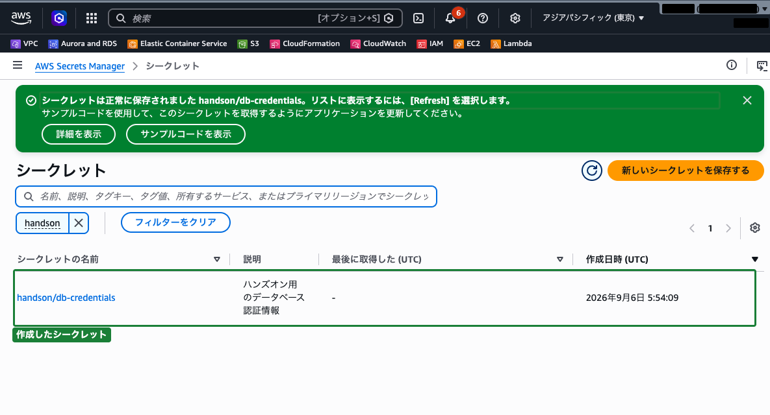The image size is (770, 415).
Task: Select page number 1
Action: [710, 228]
